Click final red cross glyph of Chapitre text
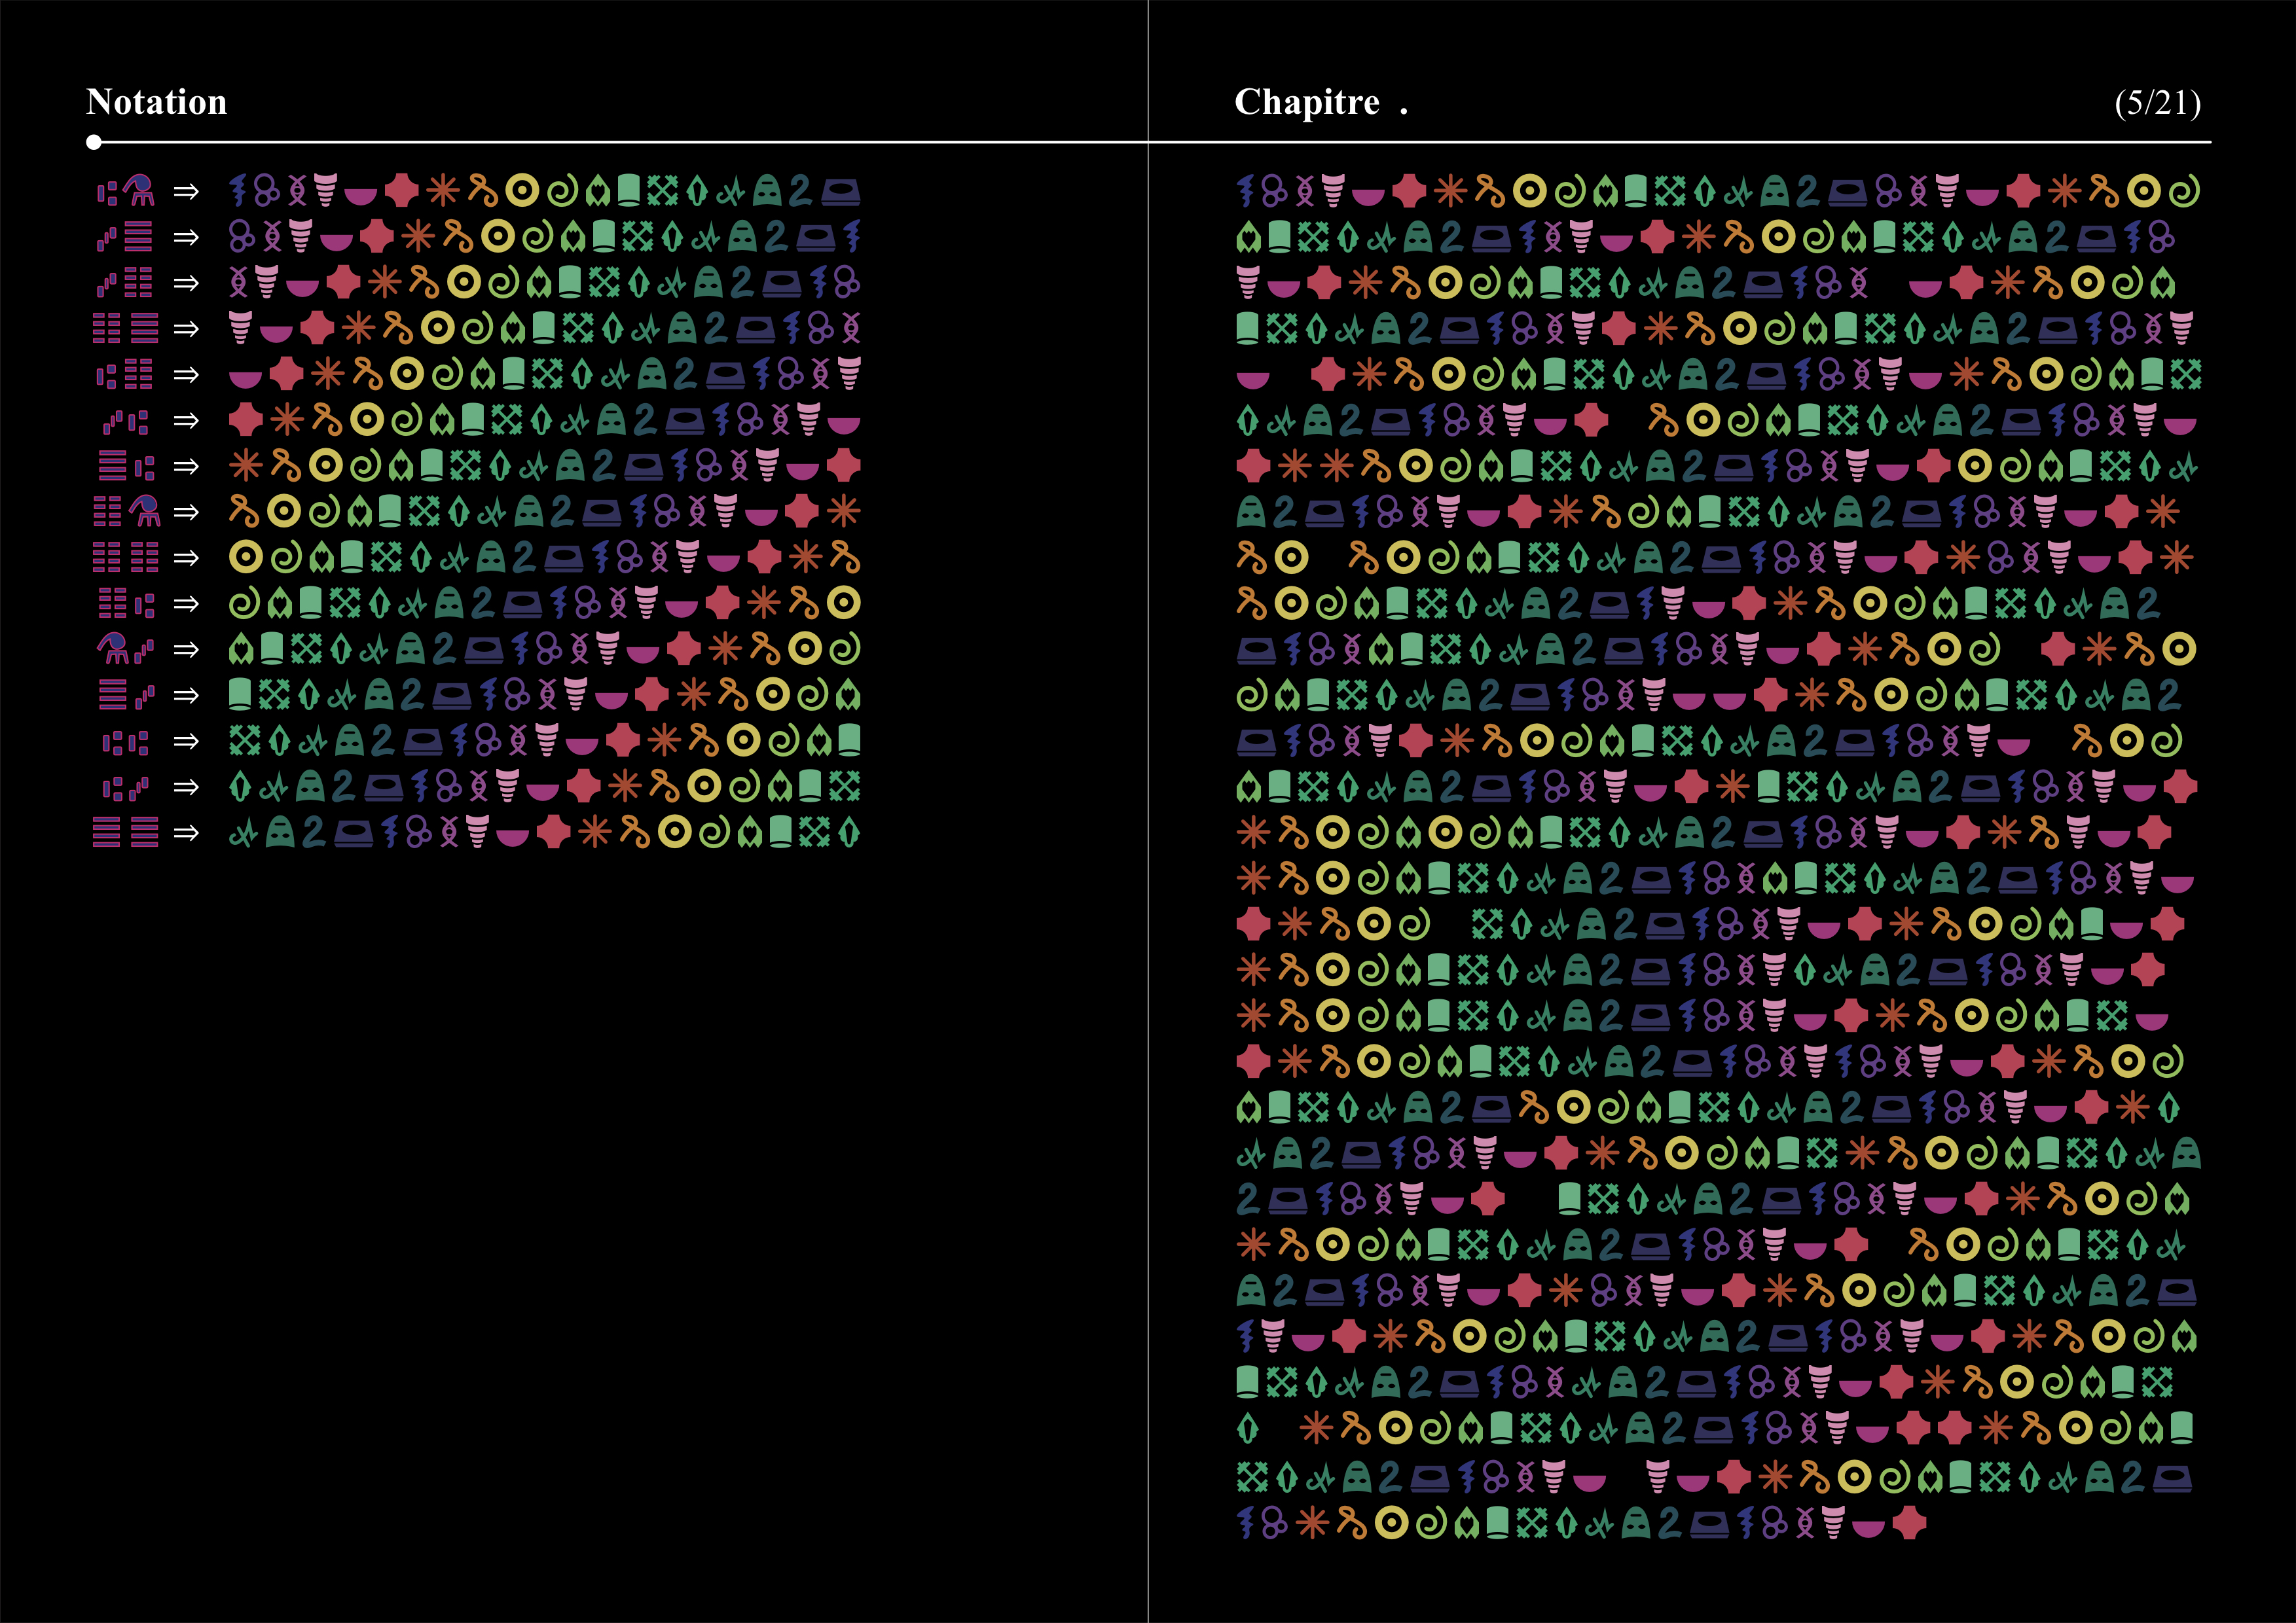Screen dimensions: 2296x1623 [x=1910, y=1523]
